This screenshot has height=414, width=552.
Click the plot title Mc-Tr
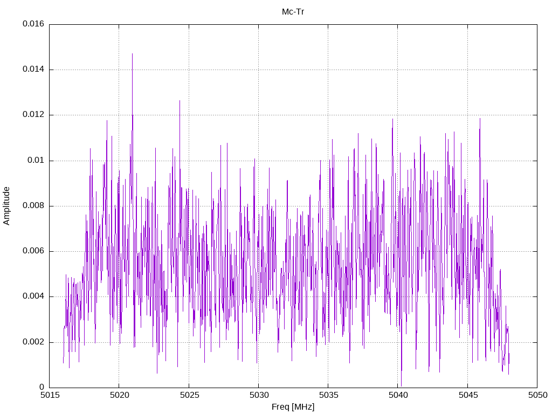(x=293, y=12)
